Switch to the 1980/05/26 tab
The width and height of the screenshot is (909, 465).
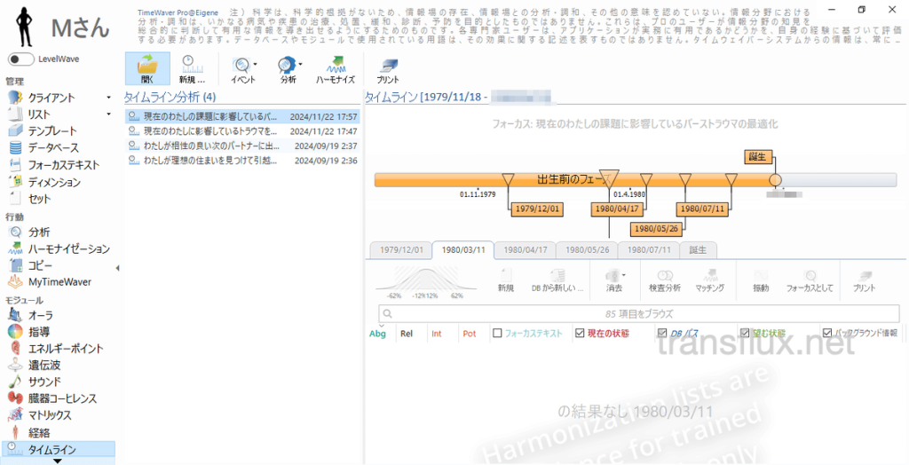tap(588, 250)
